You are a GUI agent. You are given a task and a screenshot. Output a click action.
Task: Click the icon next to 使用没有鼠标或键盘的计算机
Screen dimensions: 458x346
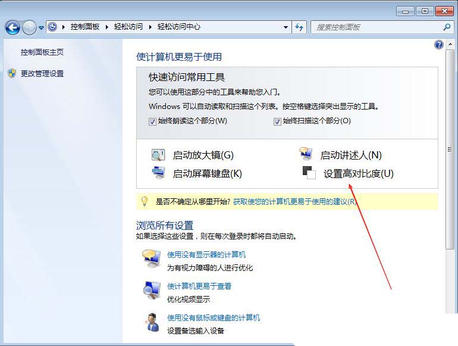click(x=152, y=322)
